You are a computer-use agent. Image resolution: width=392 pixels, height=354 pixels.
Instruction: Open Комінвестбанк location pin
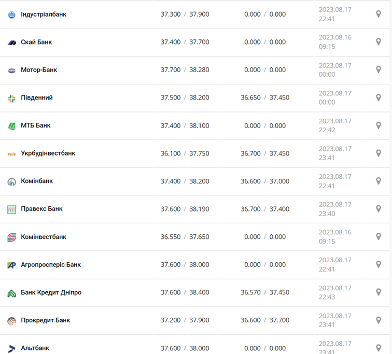[x=379, y=236]
